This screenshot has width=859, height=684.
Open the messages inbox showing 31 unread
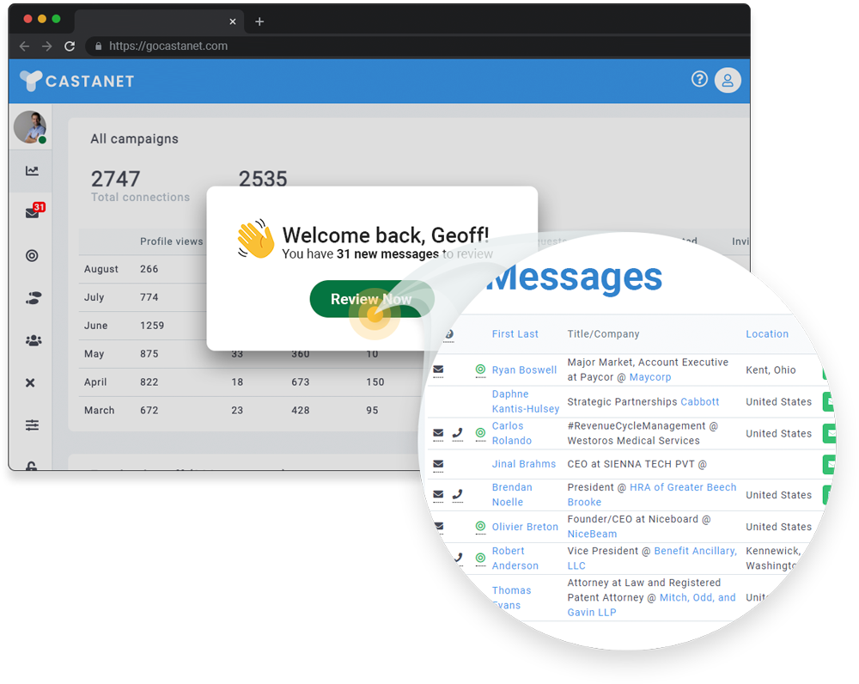(32, 212)
